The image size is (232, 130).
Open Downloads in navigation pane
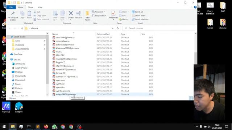click(20, 80)
